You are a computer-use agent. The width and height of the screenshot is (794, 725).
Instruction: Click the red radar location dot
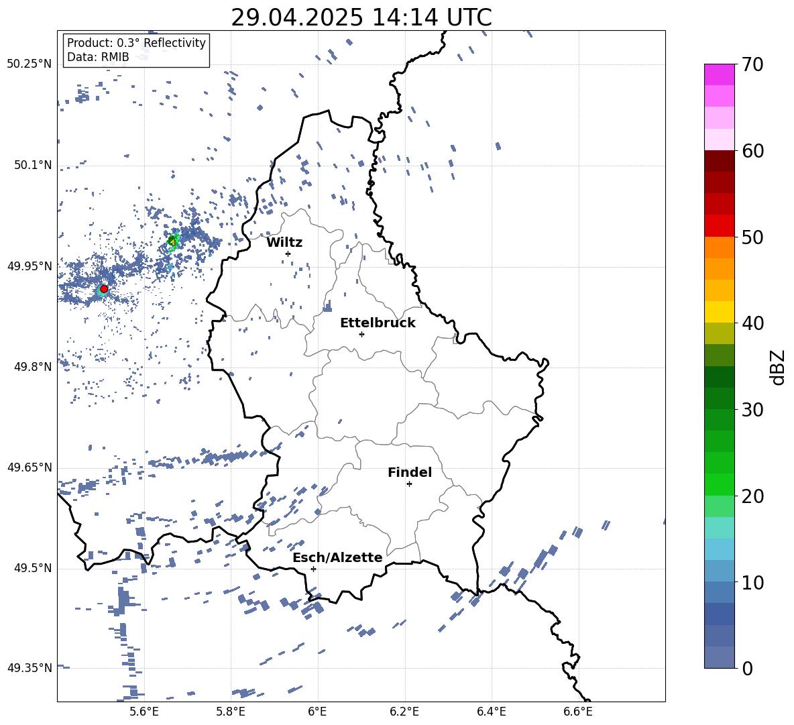click(x=104, y=288)
